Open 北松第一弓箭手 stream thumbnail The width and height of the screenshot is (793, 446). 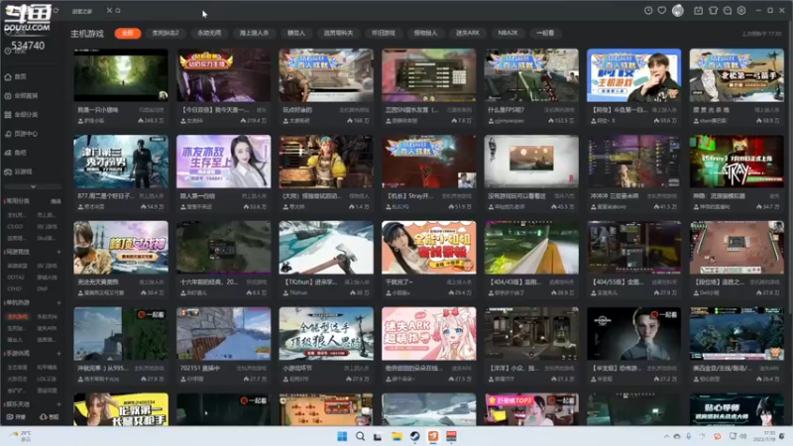point(736,75)
